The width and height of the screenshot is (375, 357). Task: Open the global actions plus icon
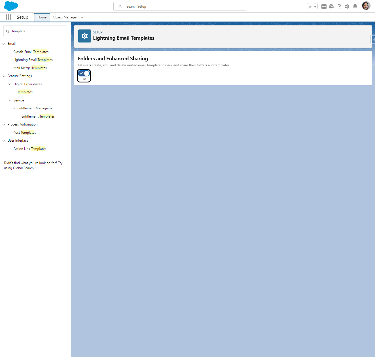(324, 7)
